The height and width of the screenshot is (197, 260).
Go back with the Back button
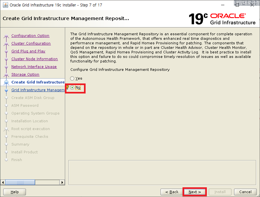click(171, 192)
